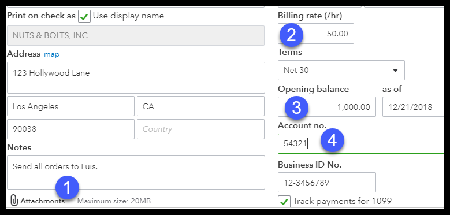This screenshot has width=450, height=215.
Task: Click the Opening balance label
Action: point(314,89)
